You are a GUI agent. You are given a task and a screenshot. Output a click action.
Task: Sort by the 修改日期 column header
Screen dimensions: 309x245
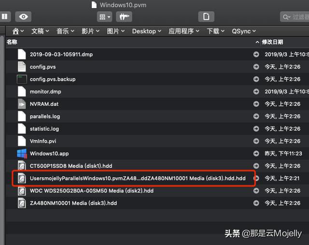(x=272, y=42)
